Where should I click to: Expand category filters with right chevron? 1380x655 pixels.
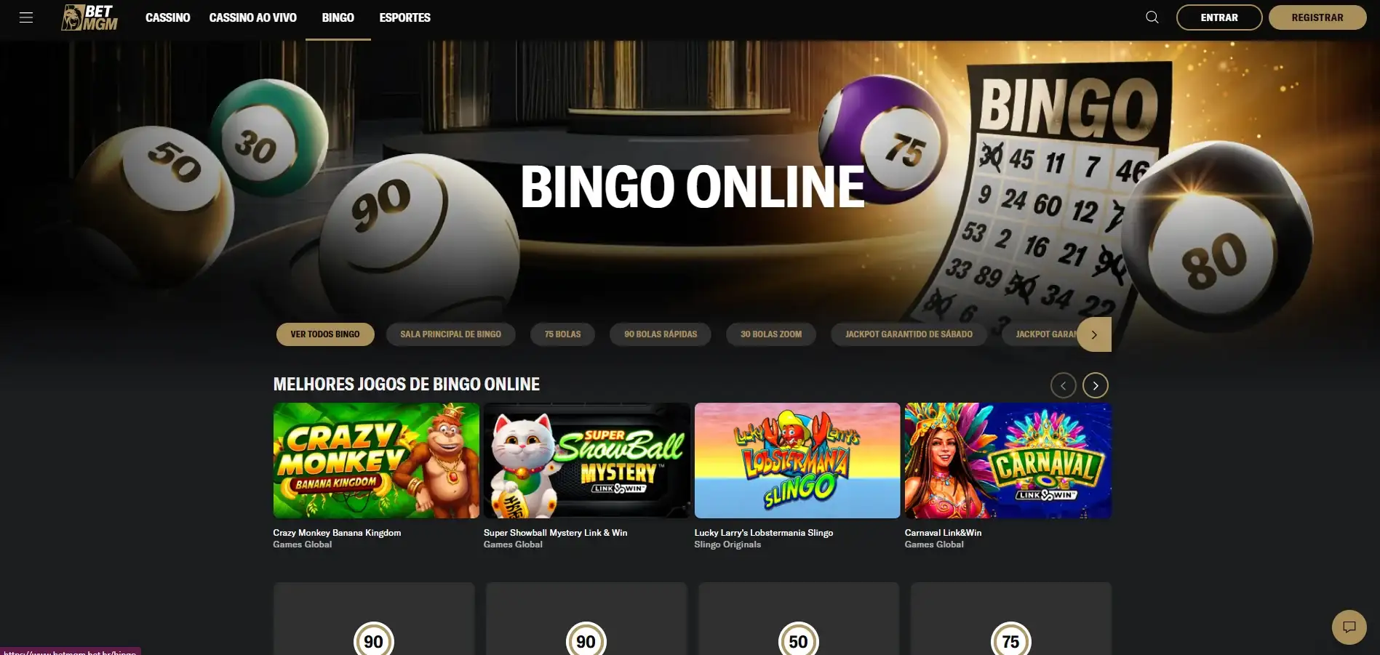click(x=1094, y=334)
